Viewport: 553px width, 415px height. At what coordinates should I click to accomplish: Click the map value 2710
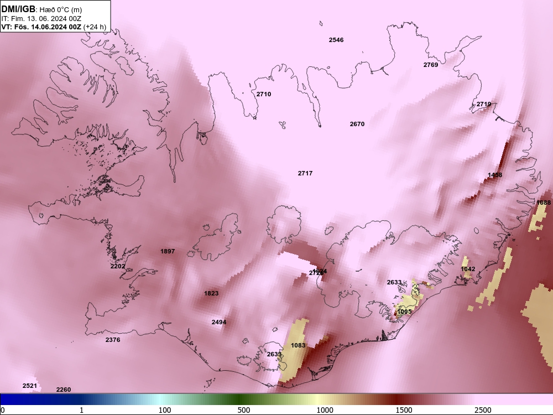264,94
